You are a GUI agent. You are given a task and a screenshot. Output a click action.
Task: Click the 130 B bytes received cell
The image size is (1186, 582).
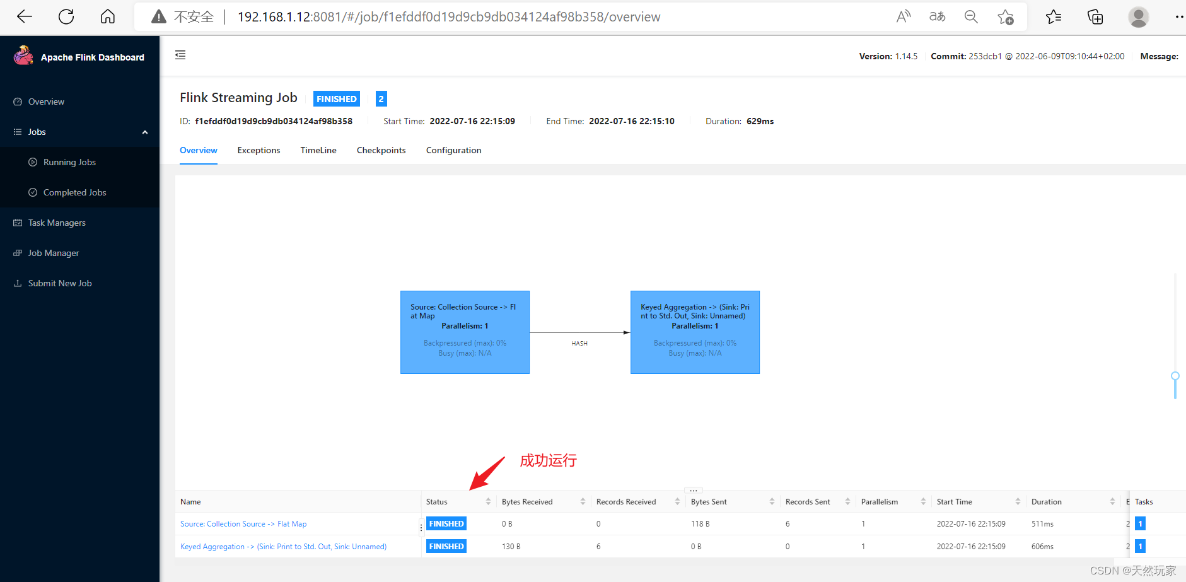point(511,547)
